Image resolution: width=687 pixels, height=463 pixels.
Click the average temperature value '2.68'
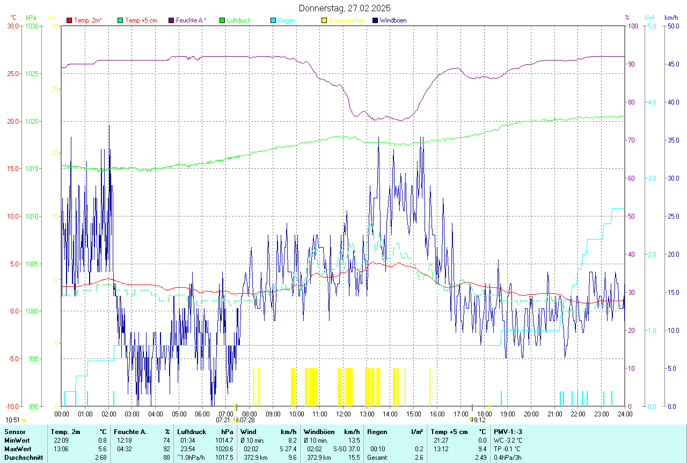[x=101, y=457]
